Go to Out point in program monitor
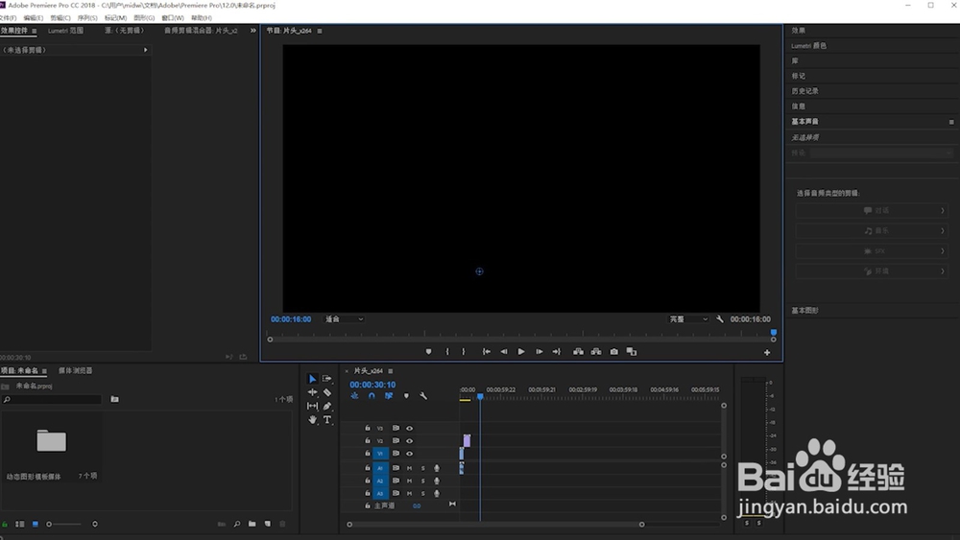This screenshot has width=960, height=540. click(x=556, y=352)
